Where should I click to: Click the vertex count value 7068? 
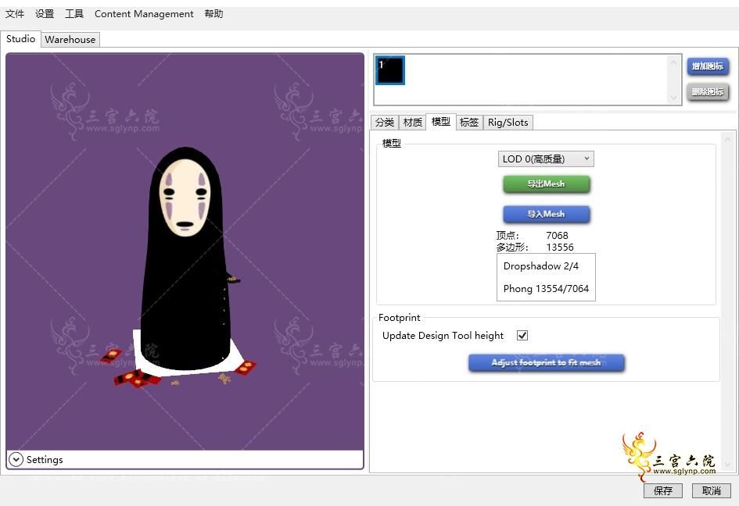tap(557, 235)
